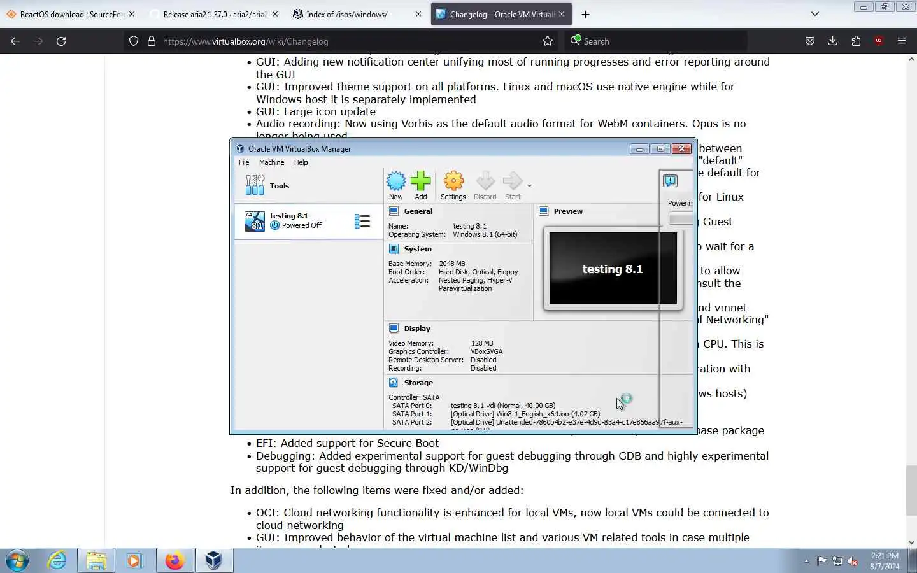Click the System section icon
The height and width of the screenshot is (573, 917).
[394, 249]
